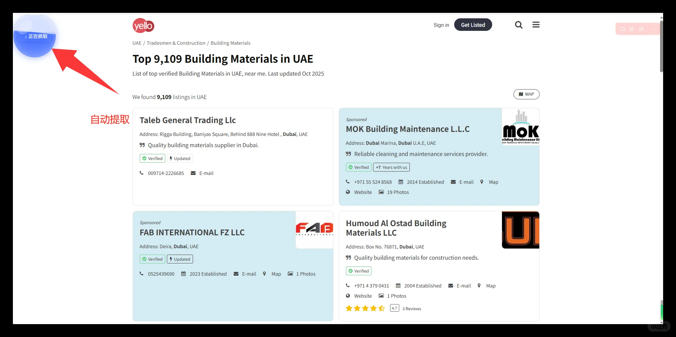The width and height of the screenshot is (676, 337).
Task: Click the envelope icon on Humoud Al Ostad card
Action: coord(450,285)
